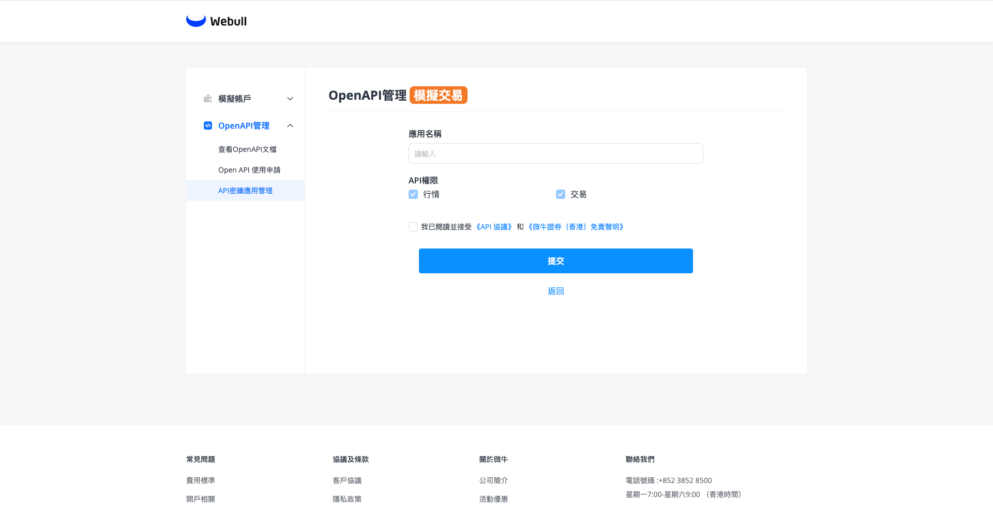Click the 協議及條款 footer heading
Screen dimensions: 993x513
click(x=351, y=459)
